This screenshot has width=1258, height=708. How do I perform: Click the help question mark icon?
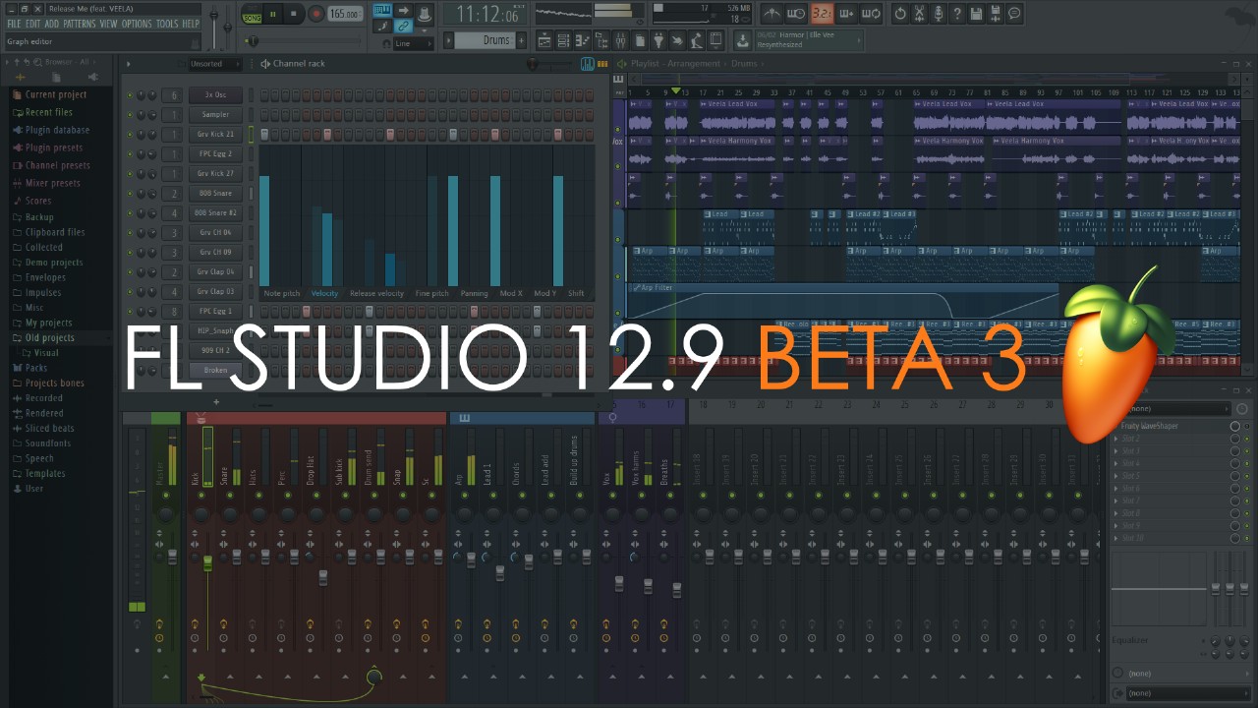(956, 14)
